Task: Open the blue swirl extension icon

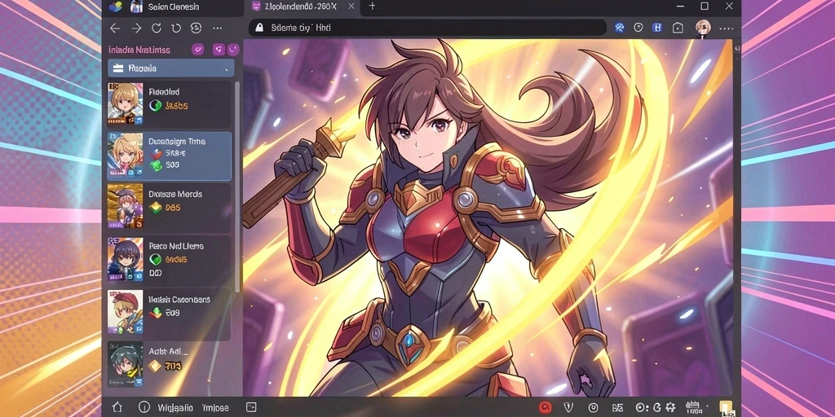Action: click(x=620, y=28)
